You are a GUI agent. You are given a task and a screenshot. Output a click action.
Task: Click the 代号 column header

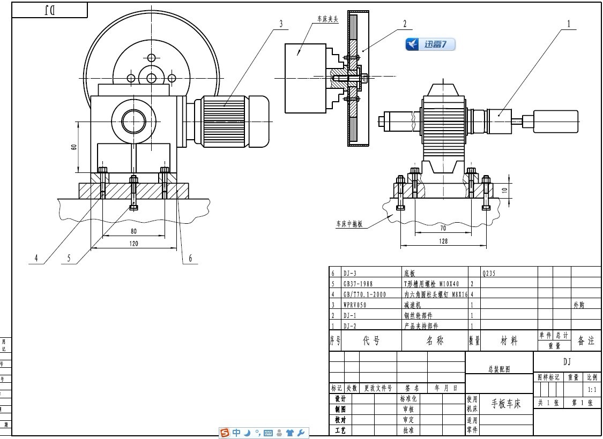(371, 340)
